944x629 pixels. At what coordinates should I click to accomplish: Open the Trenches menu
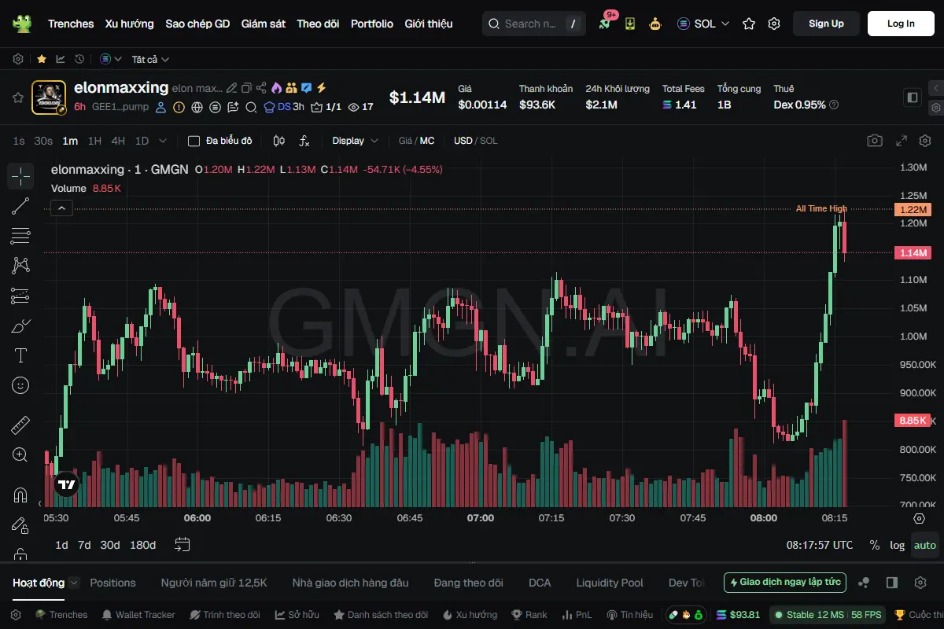click(x=71, y=24)
